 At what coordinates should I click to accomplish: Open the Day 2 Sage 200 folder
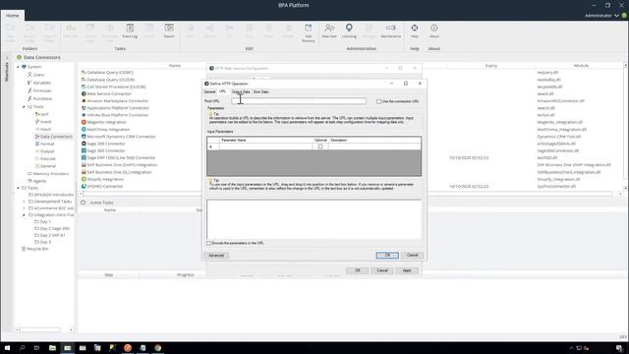[55, 228]
